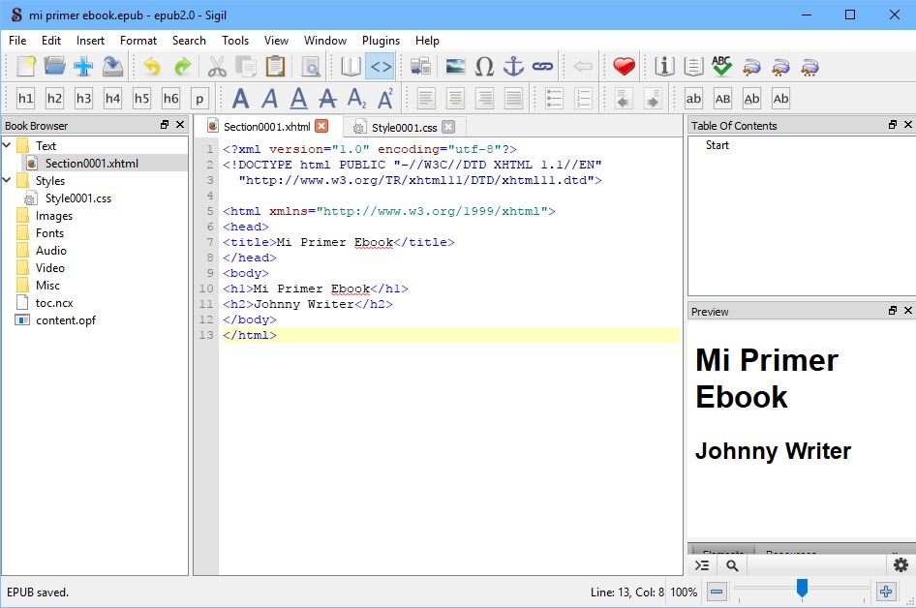916x608 pixels.
Task: Click the Insert File image icon
Action: (456, 67)
